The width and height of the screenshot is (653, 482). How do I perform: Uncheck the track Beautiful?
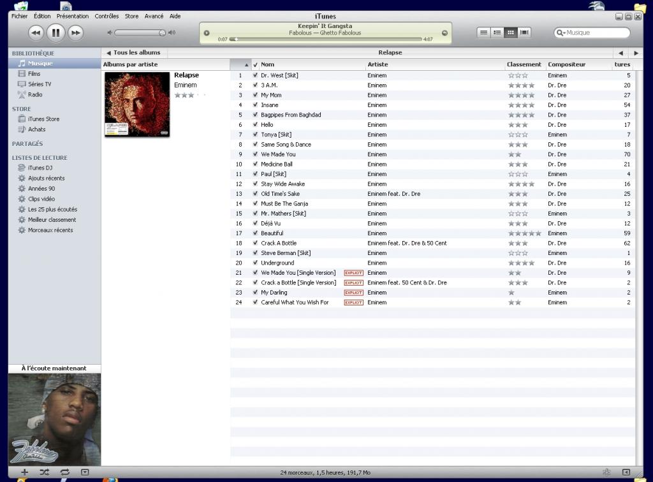tap(255, 233)
